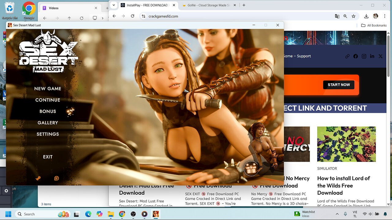This screenshot has width=392, height=220.
Task: Close the Videos tab in File Explorer
Action: tap(96, 8)
